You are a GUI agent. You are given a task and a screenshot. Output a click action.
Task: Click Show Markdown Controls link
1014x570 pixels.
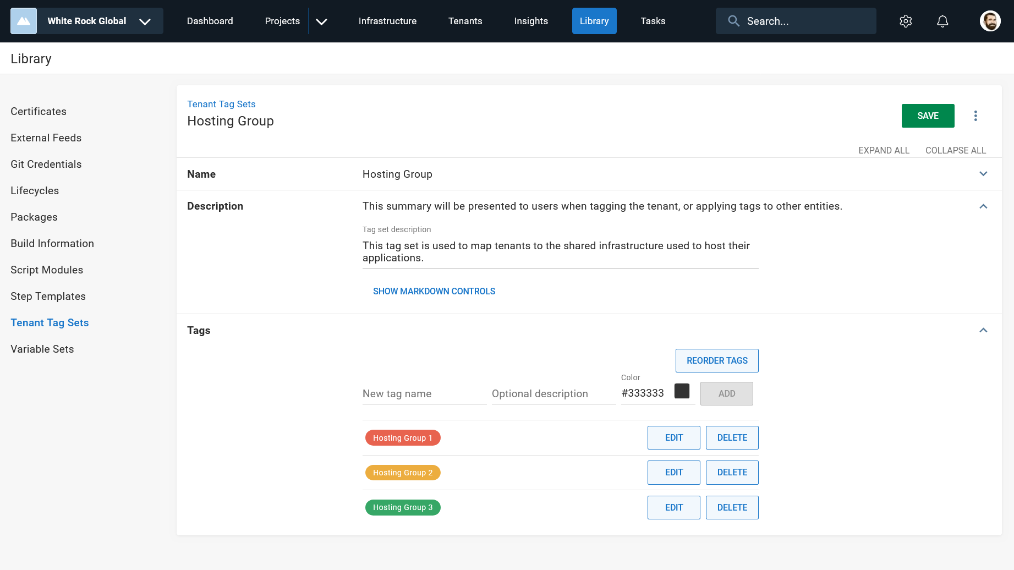click(x=434, y=291)
